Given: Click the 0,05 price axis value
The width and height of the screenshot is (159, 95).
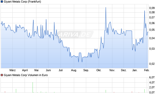Looking at the screenshot, I should 152,30.
